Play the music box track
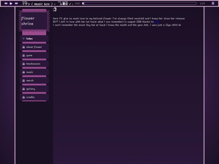 click(x=11, y=4)
